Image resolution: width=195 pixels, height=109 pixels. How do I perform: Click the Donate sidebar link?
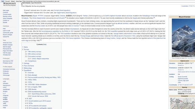coord(5,22)
